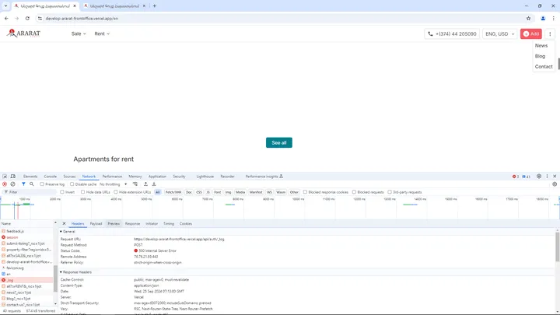Click the record network log icon
This screenshot has height=315, width=560.
(4, 184)
